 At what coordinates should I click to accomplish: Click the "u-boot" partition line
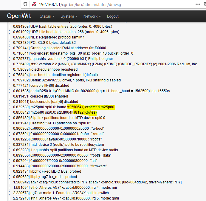[57, 129]
